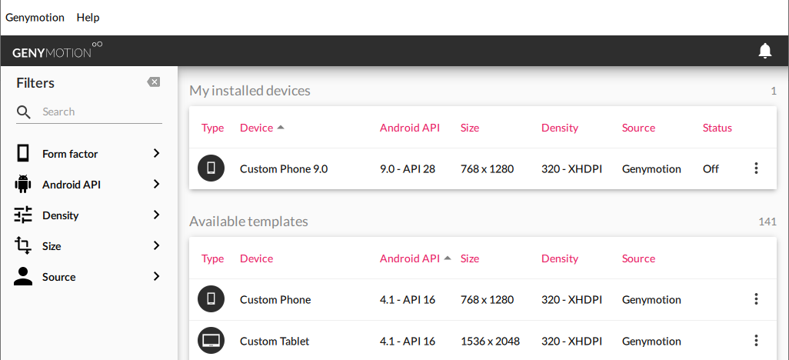This screenshot has width=789, height=360.
Task: Clear filters with the backspace icon
Action: [x=154, y=82]
